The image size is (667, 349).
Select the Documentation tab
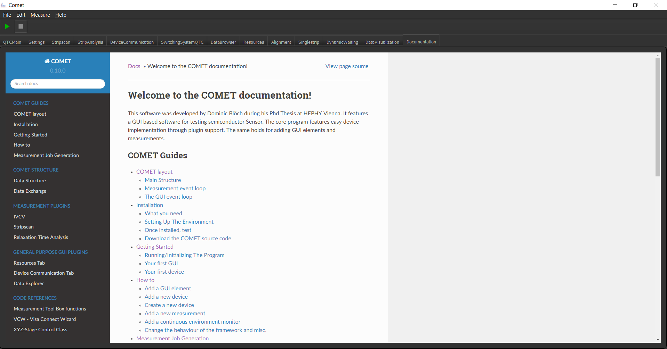[421, 42]
